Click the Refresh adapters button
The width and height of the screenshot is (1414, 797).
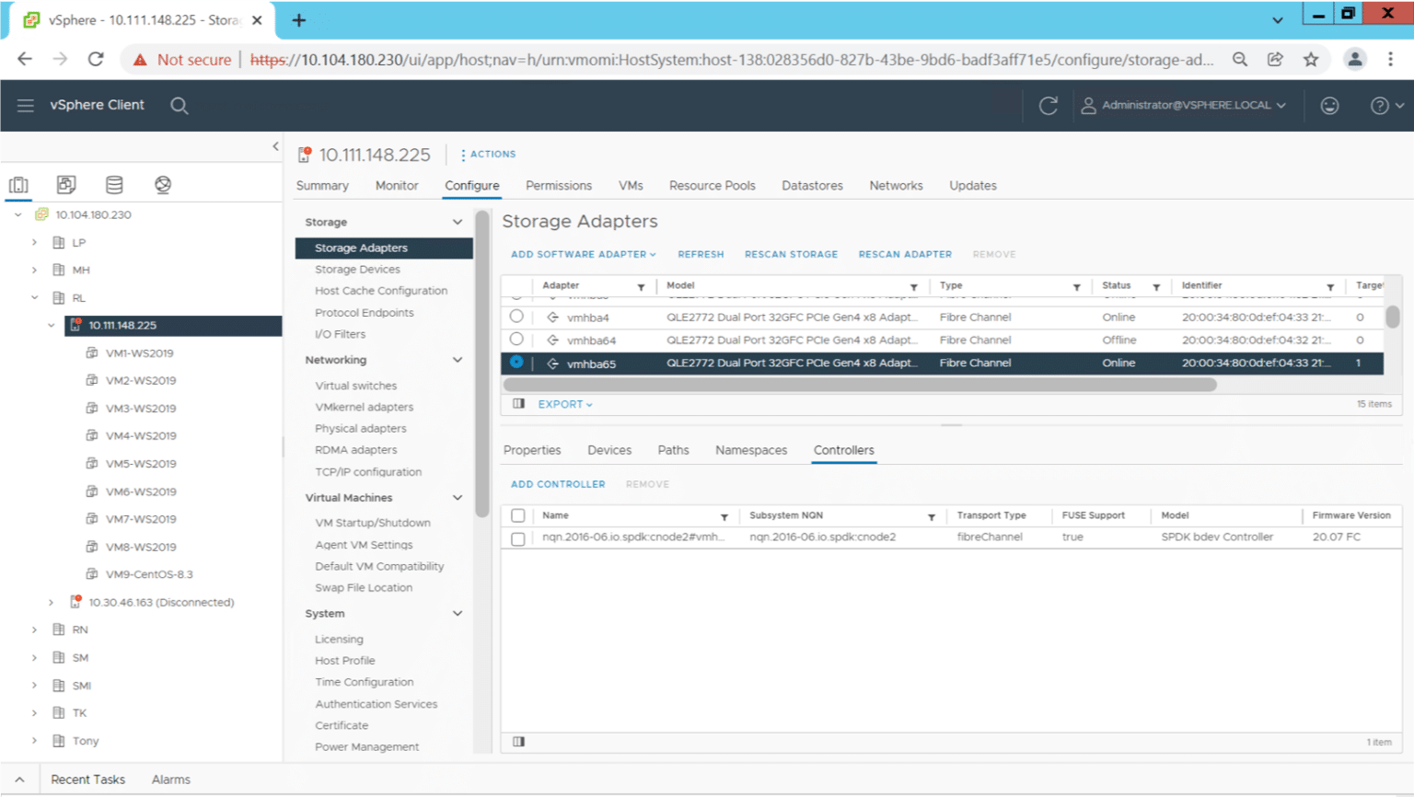tap(701, 255)
